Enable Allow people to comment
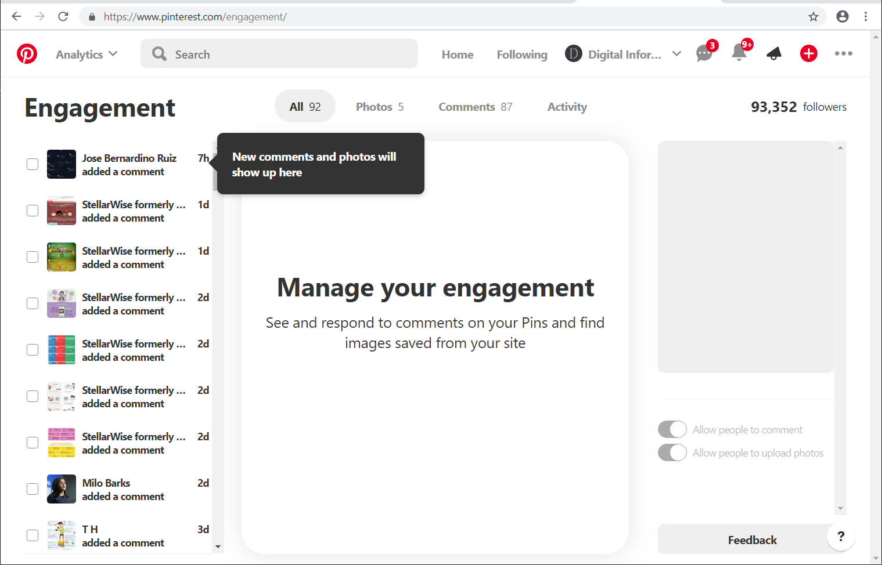The height and width of the screenshot is (565, 882). pyautogui.click(x=672, y=429)
